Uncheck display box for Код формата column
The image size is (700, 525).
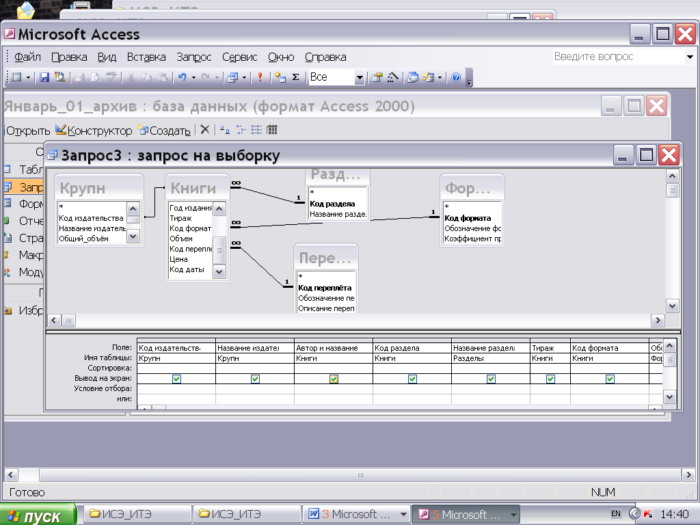click(610, 379)
